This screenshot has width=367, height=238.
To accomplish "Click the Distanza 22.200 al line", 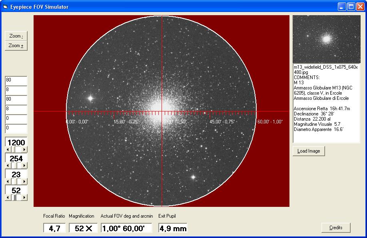I will point(312,119).
